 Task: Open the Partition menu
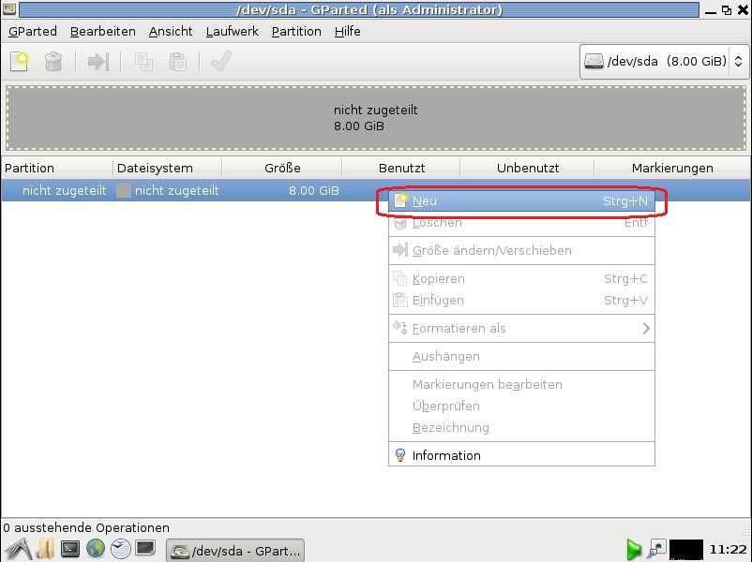[296, 31]
